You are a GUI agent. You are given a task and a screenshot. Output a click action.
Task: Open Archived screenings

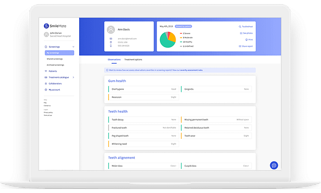[55, 65]
